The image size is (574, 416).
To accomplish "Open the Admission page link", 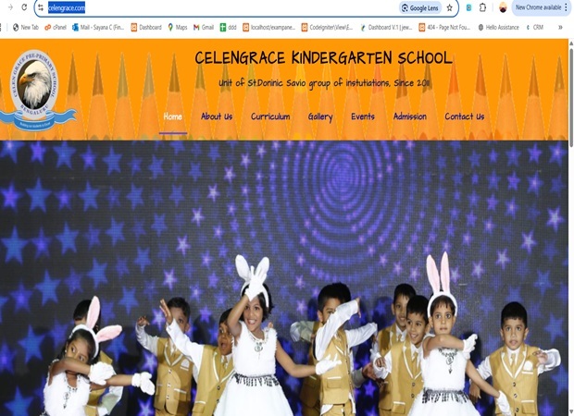I will [409, 116].
